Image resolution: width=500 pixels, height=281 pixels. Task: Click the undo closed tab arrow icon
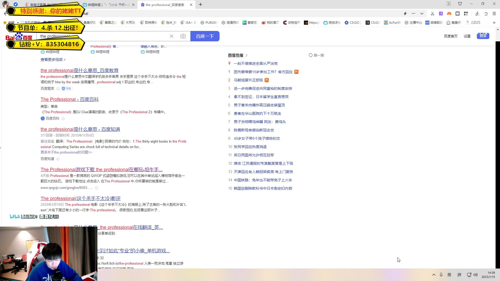(x=486, y=14)
